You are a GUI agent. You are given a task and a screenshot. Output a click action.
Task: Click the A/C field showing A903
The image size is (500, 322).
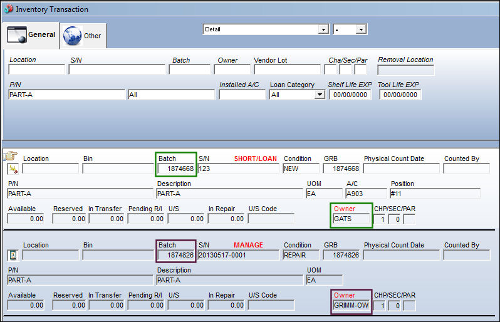click(366, 194)
